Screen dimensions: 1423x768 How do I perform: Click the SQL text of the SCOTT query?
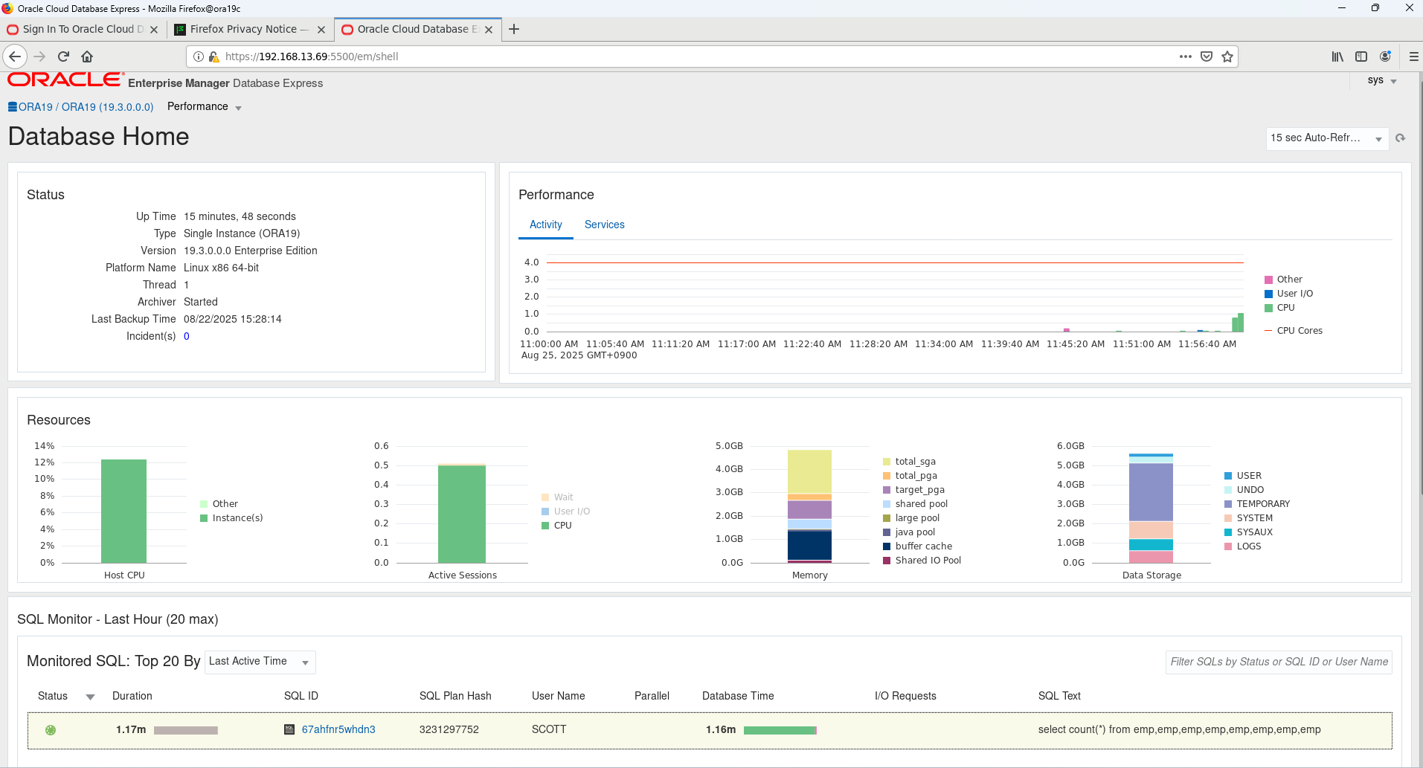tap(1180, 729)
